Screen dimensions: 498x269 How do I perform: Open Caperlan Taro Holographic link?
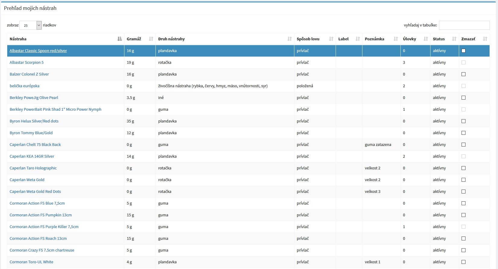pyautogui.click(x=33, y=168)
